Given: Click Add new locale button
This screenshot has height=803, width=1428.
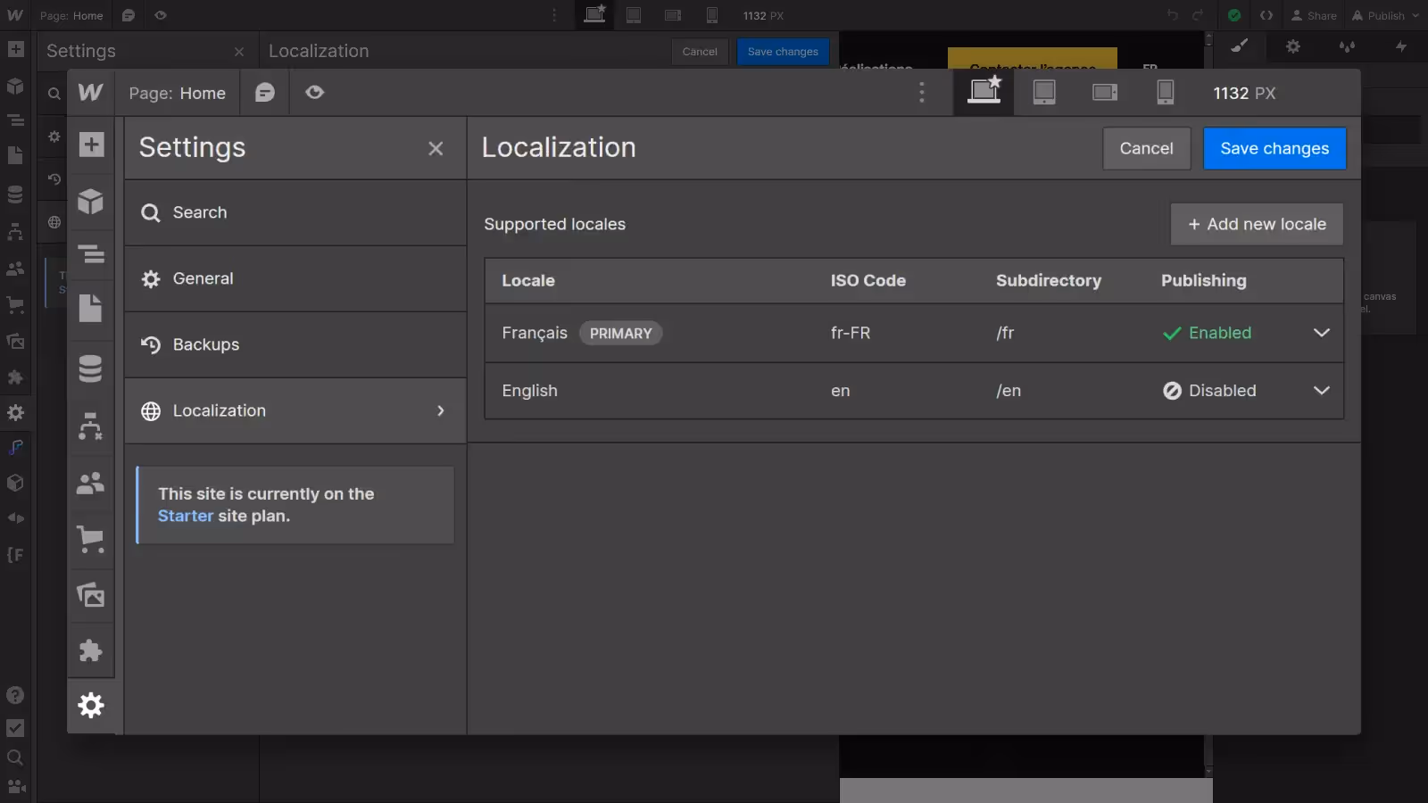Looking at the screenshot, I should click(1257, 225).
